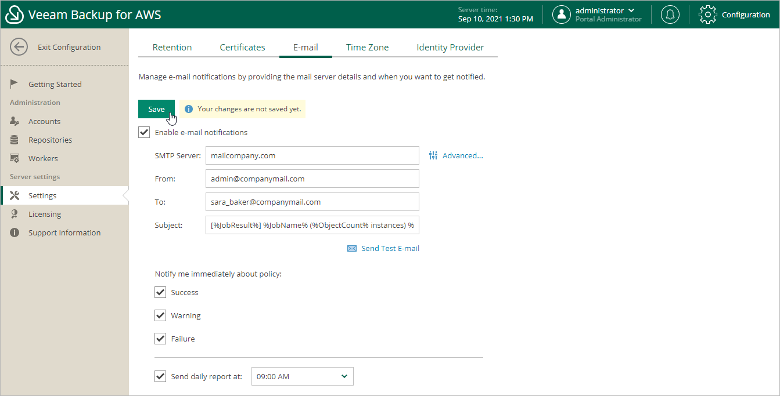Image resolution: width=780 pixels, height=396 pixels.
Task: Open the Certificates tab
Action: click(x=242, y=48)
